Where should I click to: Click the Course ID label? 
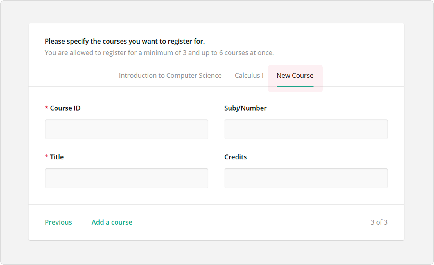65,108
